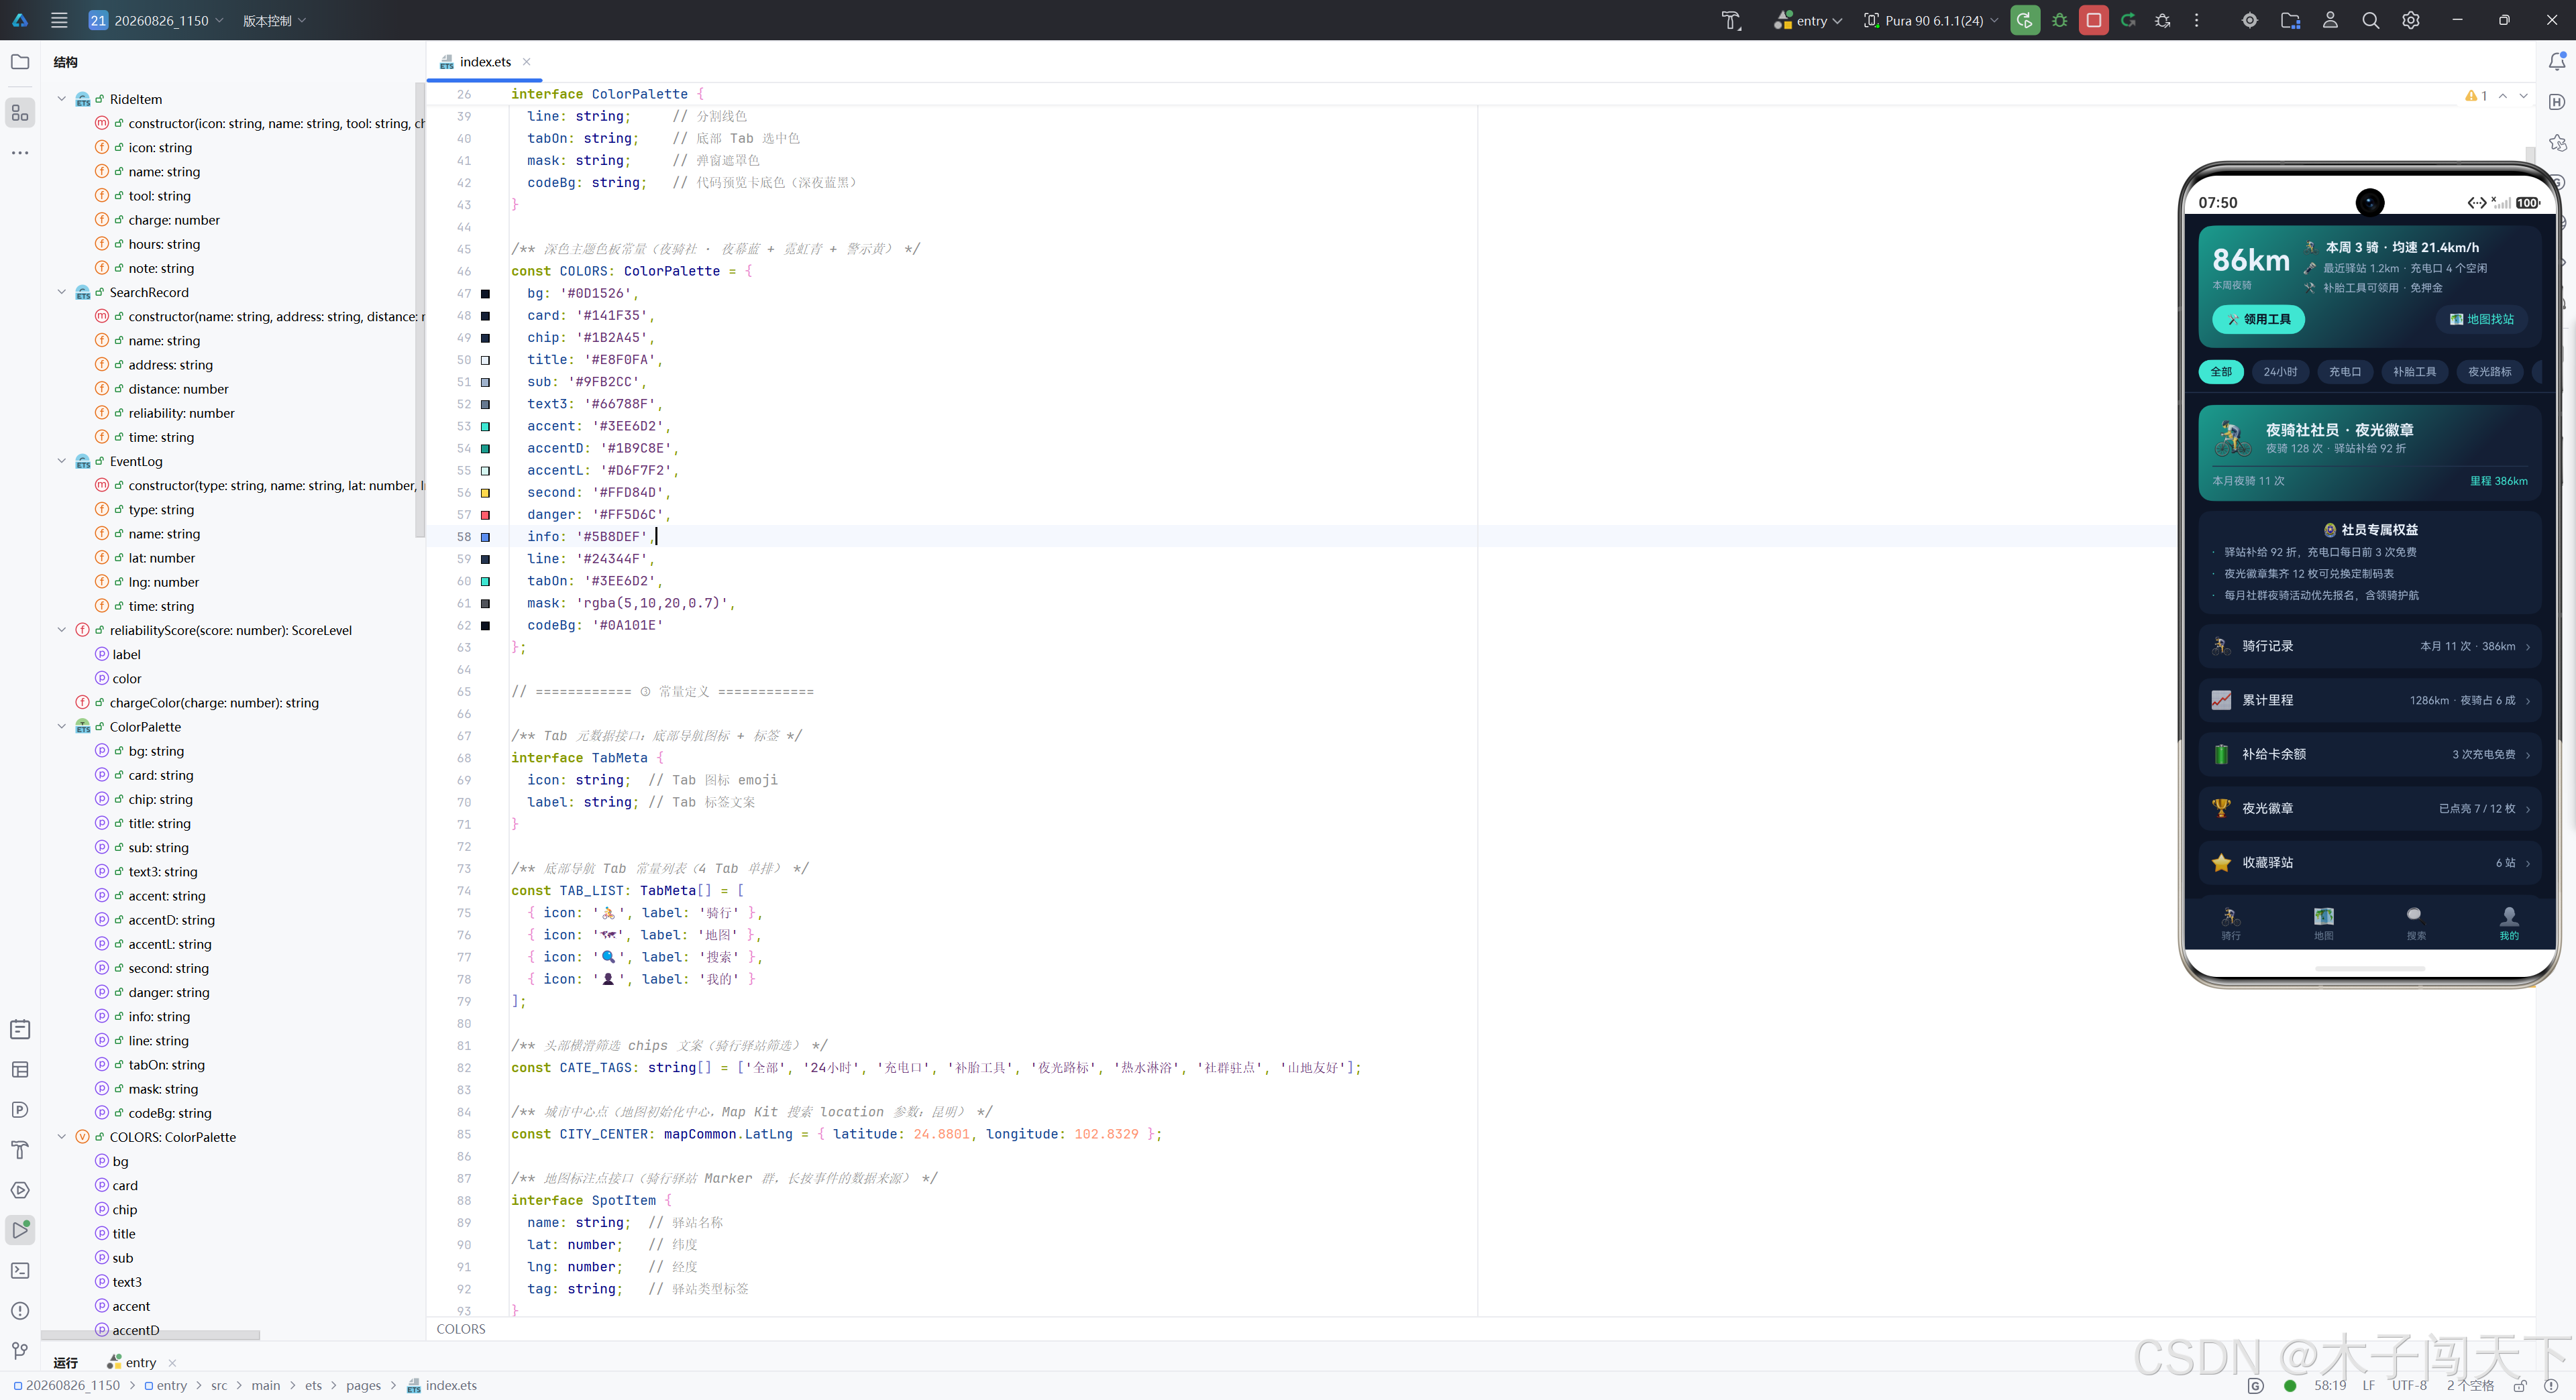Toggle the 24小时 filter chip
Image resolution: width=2576 pixels, height=1400 pixels.
2280,371
